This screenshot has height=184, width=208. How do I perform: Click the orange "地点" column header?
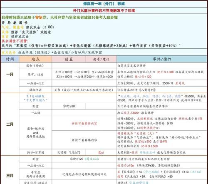coord(35,59)
